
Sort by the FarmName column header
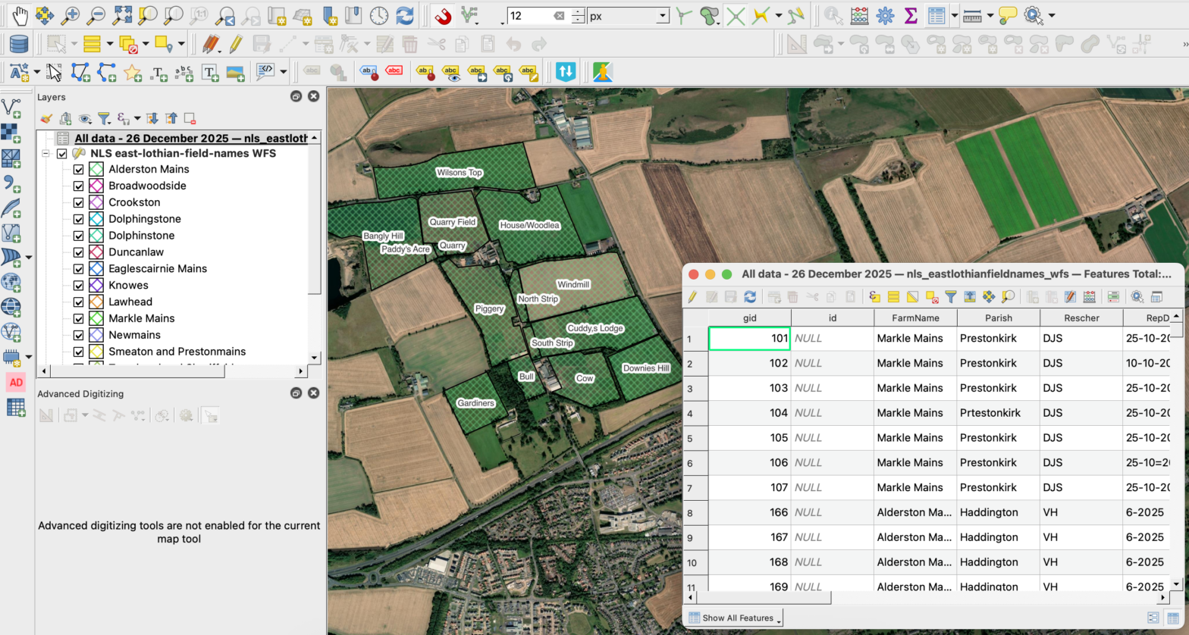pyautogui.click(x=915, y=318)
